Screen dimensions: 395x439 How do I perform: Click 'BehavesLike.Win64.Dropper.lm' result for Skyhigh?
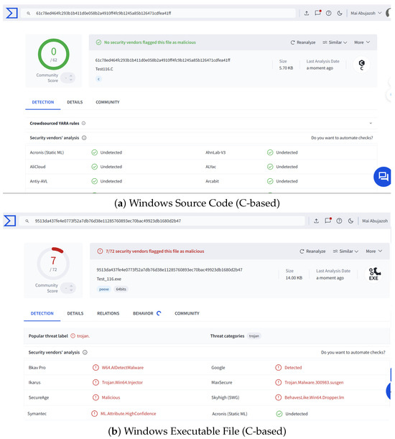[314, 397]
